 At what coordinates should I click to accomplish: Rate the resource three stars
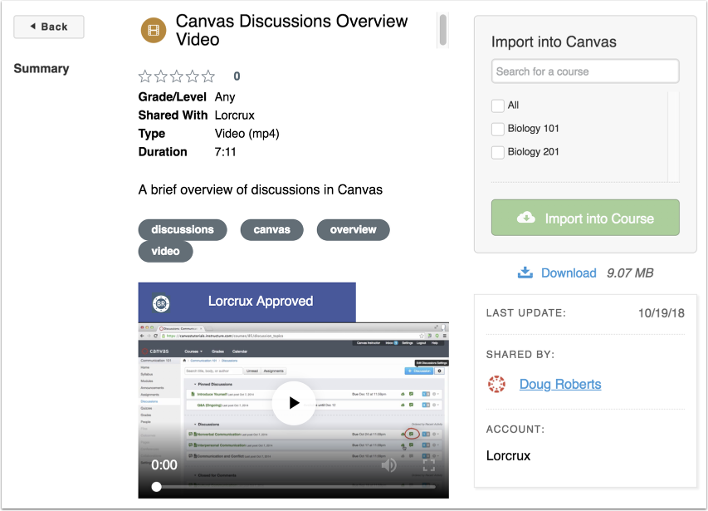(x=177, y=76)
